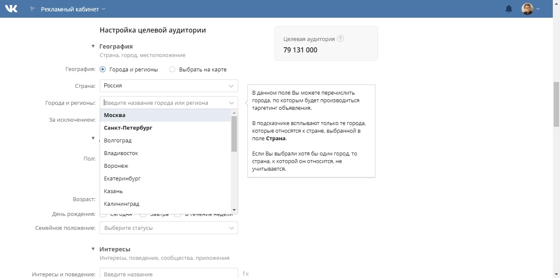This screenshot has width=560, height=278.
Task: Open the Семейное положение dropdown
Action: [169, 228]
